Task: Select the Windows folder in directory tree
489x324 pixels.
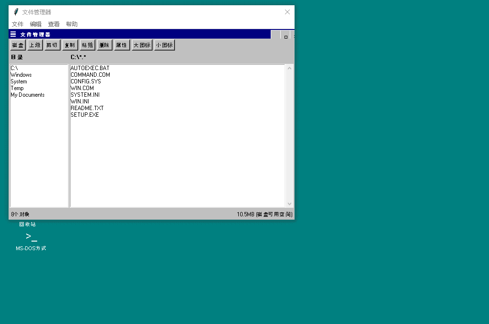Action: pos(21,75)
